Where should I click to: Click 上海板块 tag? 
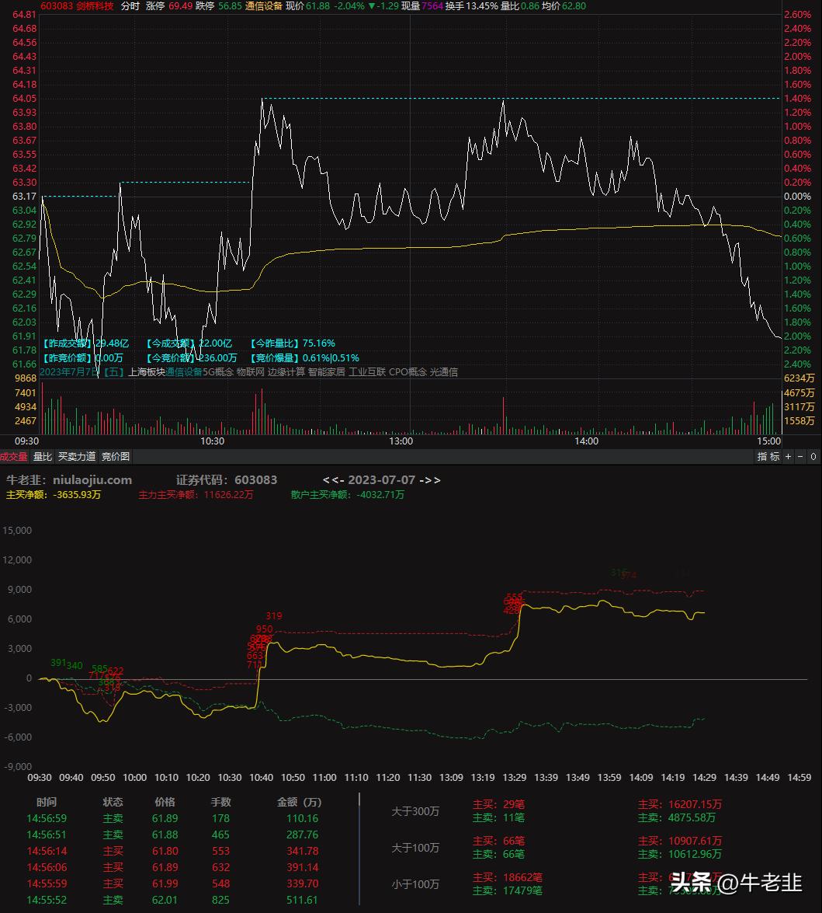tap(147, 371)
